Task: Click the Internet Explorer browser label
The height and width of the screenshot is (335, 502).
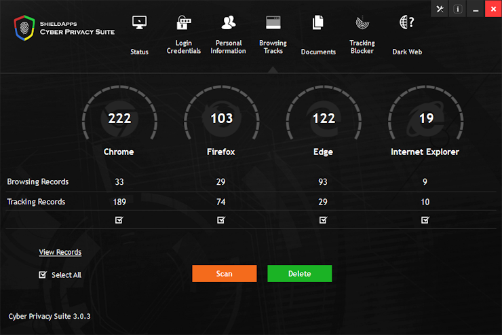Action: tap(425, 152)
